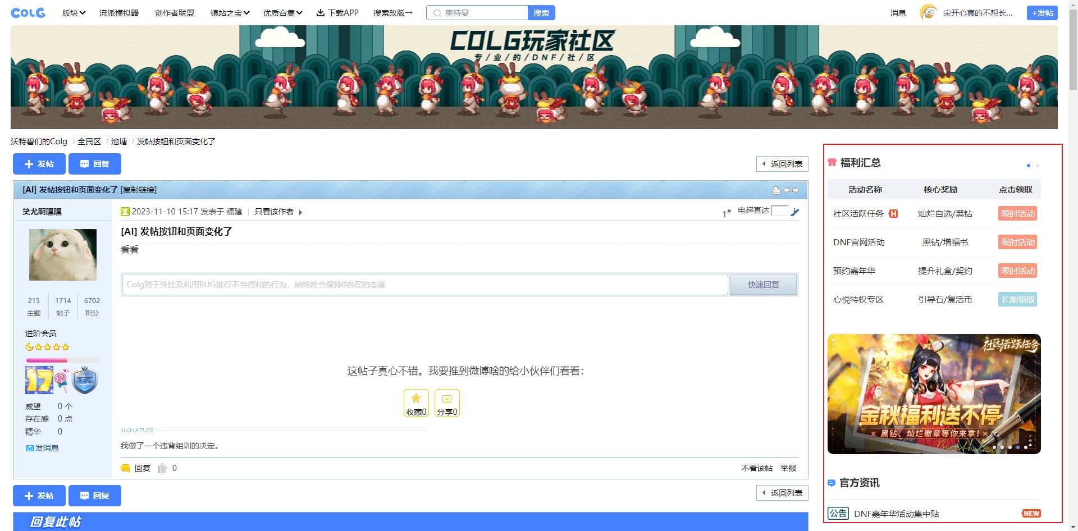Screen dimensions: 1078x531
Task: Open the 金秋福利送不停 promotional banner
Action: [934, 394]
